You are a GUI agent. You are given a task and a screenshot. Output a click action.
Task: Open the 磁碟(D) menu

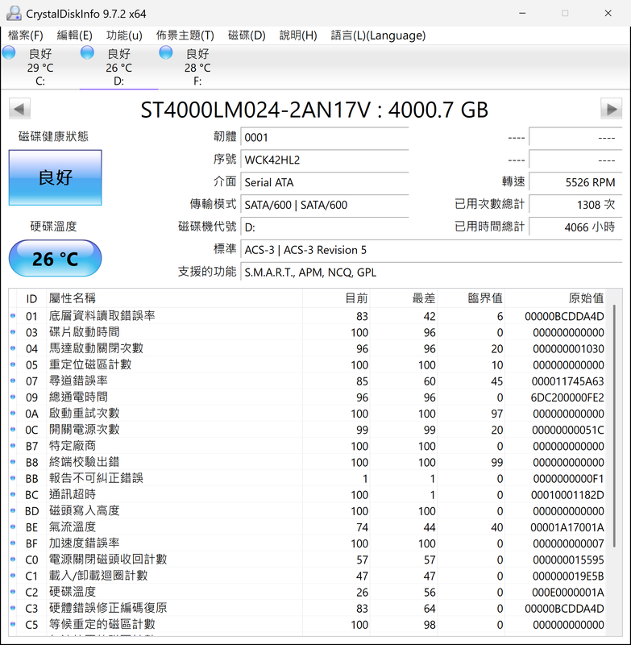pyautogui.click(x=247, y=35)
